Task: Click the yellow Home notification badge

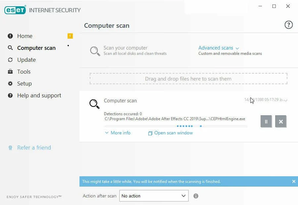Action: point(70,36)
